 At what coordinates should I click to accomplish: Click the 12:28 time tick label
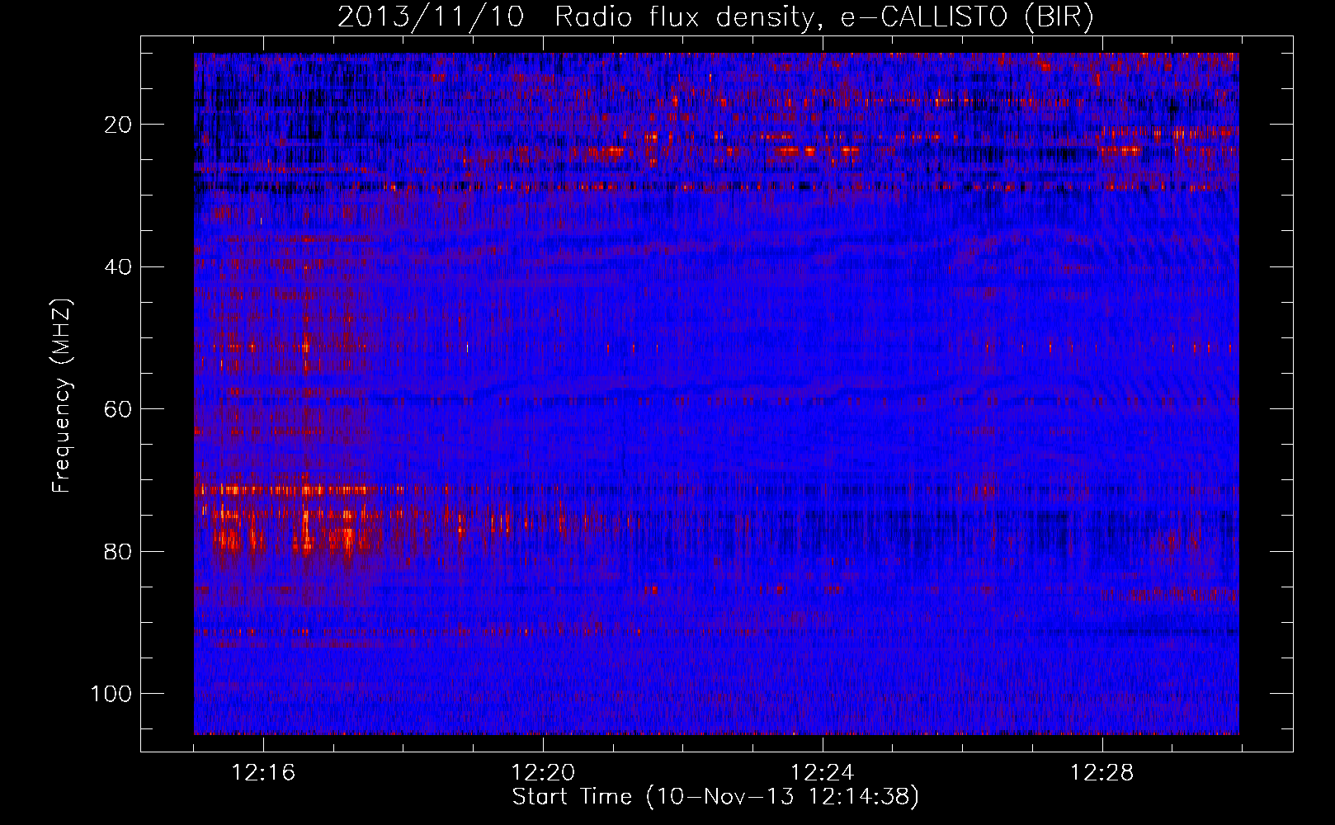pyautogui.click(x=1102, y=773)
